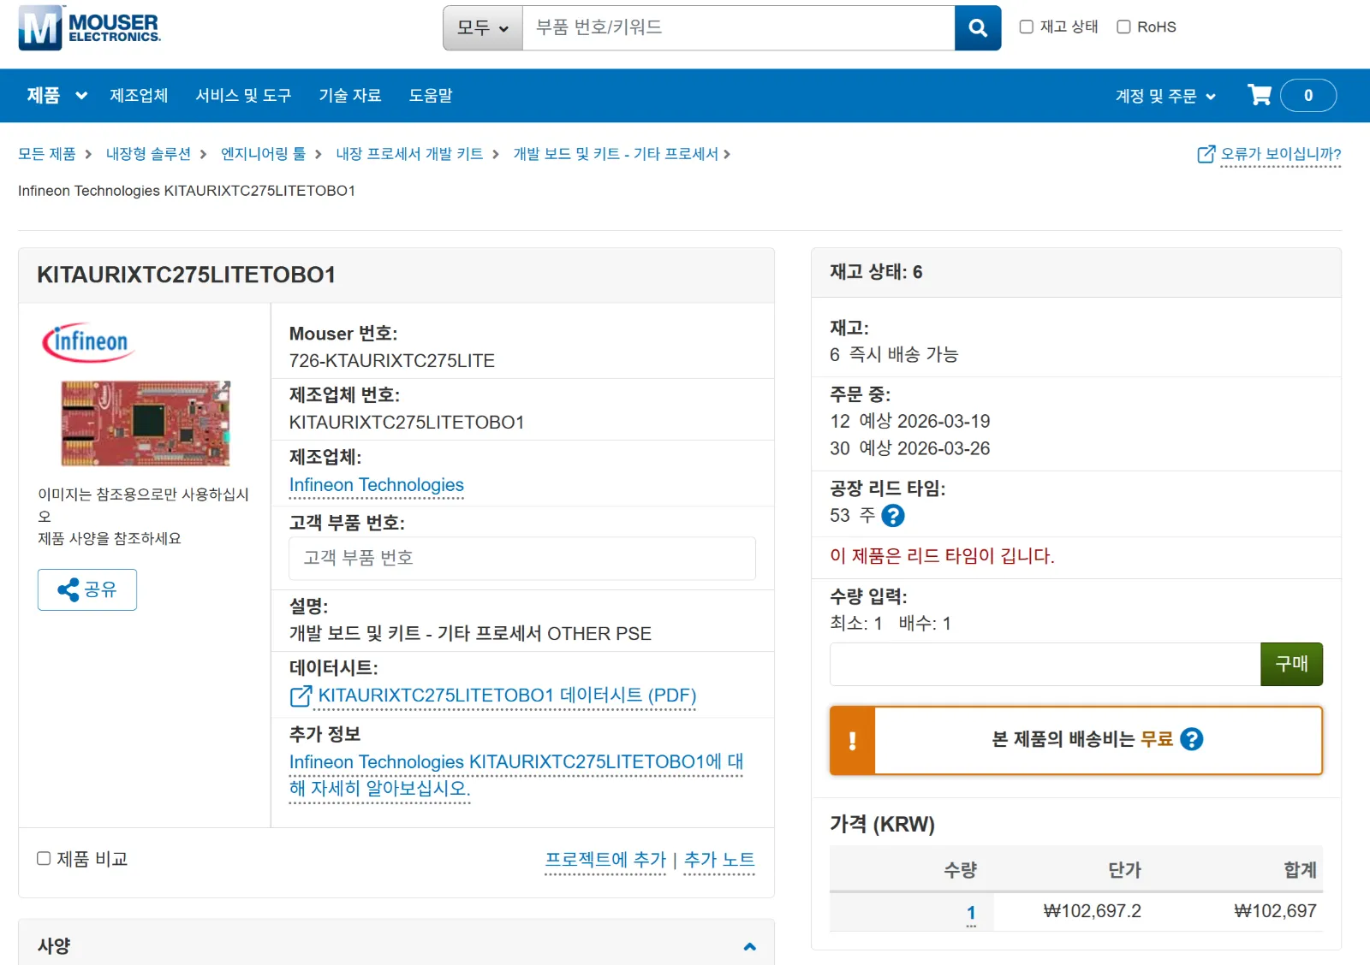Click the 고객 부품 번호 input field
Screen dimensions: 1370x965
click(521, 558)
